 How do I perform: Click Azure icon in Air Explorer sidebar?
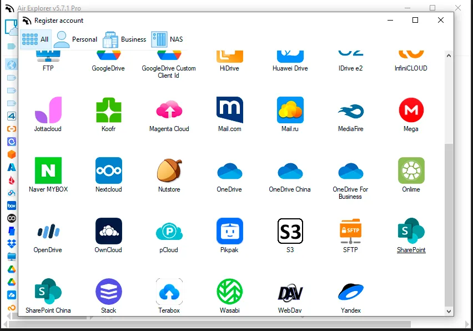coord(12,168)
